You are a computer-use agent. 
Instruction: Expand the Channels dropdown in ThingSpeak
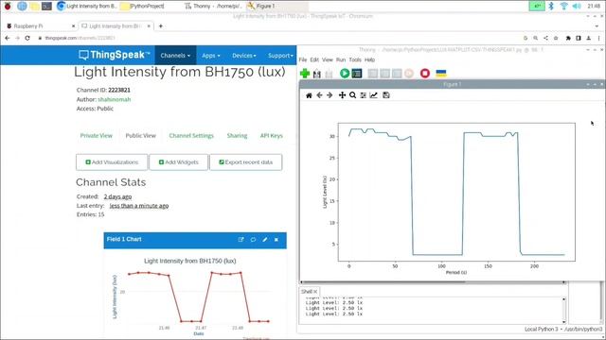[175, 56]
